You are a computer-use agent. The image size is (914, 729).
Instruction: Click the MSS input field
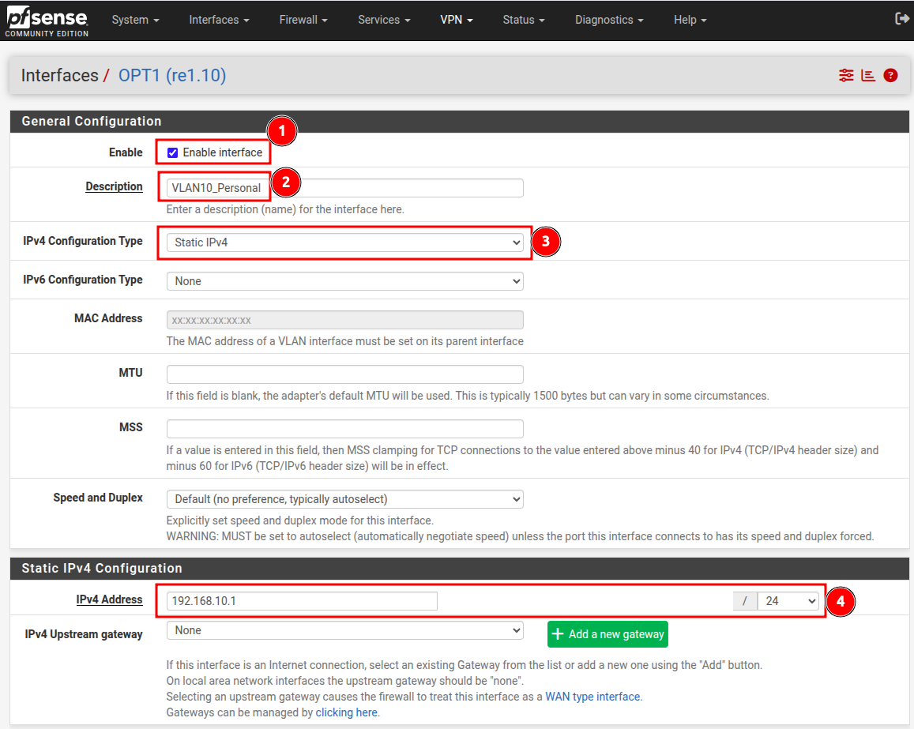[345, 429]
